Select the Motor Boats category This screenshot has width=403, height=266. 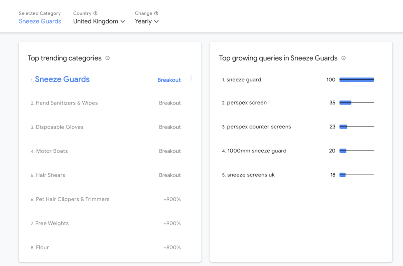pos(52,151)
